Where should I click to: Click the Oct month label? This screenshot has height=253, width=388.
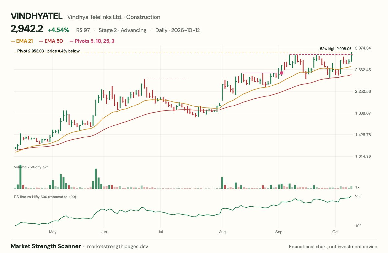[x=335, y=232]
